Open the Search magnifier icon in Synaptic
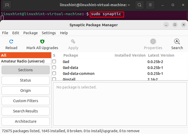 pyautogui.click(x=177, y=42)
